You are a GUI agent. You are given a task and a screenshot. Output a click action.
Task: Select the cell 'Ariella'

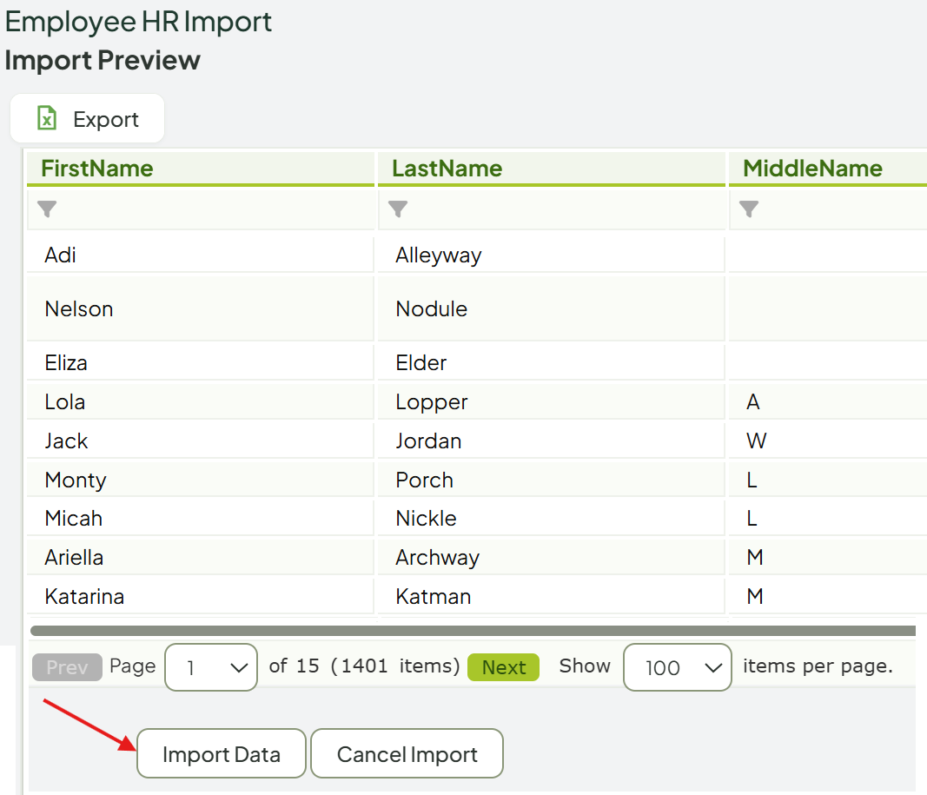pos(201,558)
